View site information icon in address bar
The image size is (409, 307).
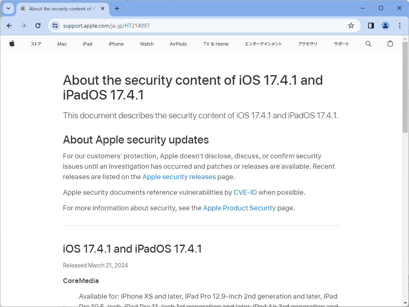click(56, 26)
